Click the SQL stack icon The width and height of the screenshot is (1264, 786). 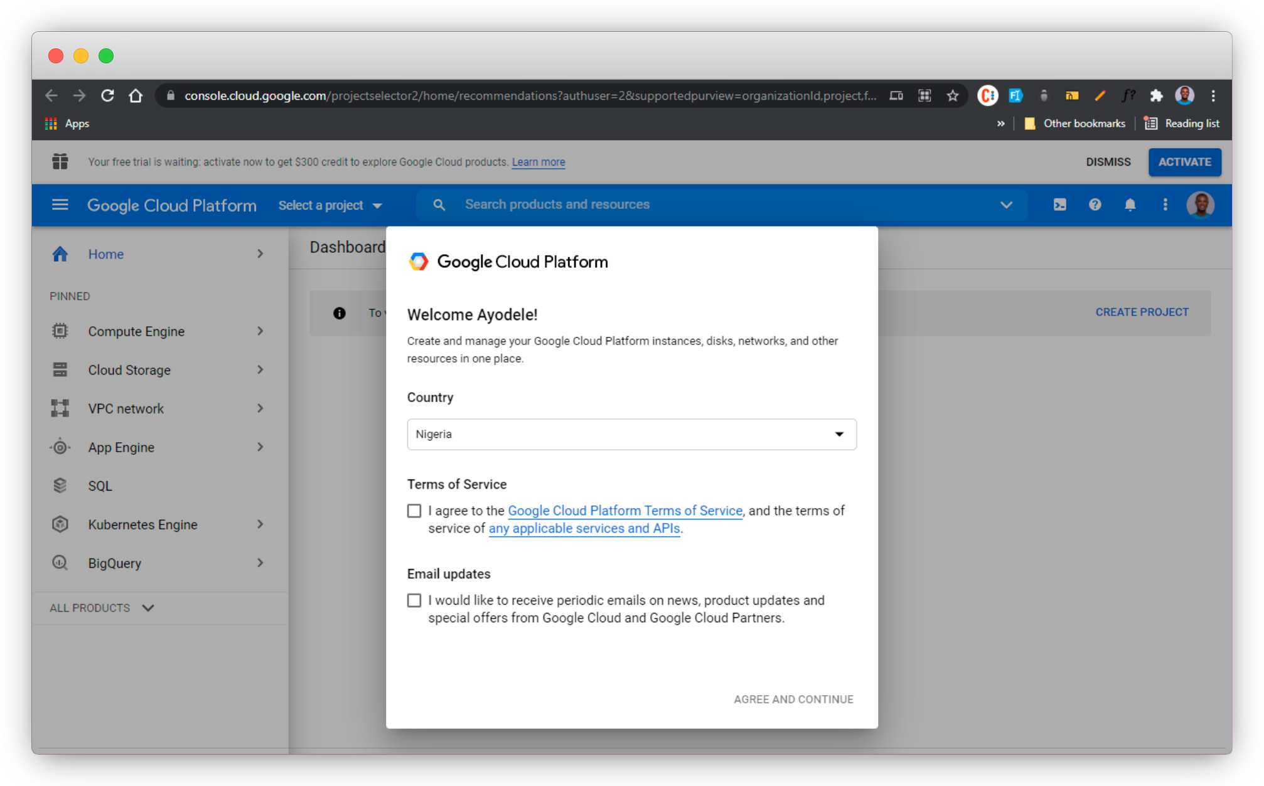pos(60,486)
